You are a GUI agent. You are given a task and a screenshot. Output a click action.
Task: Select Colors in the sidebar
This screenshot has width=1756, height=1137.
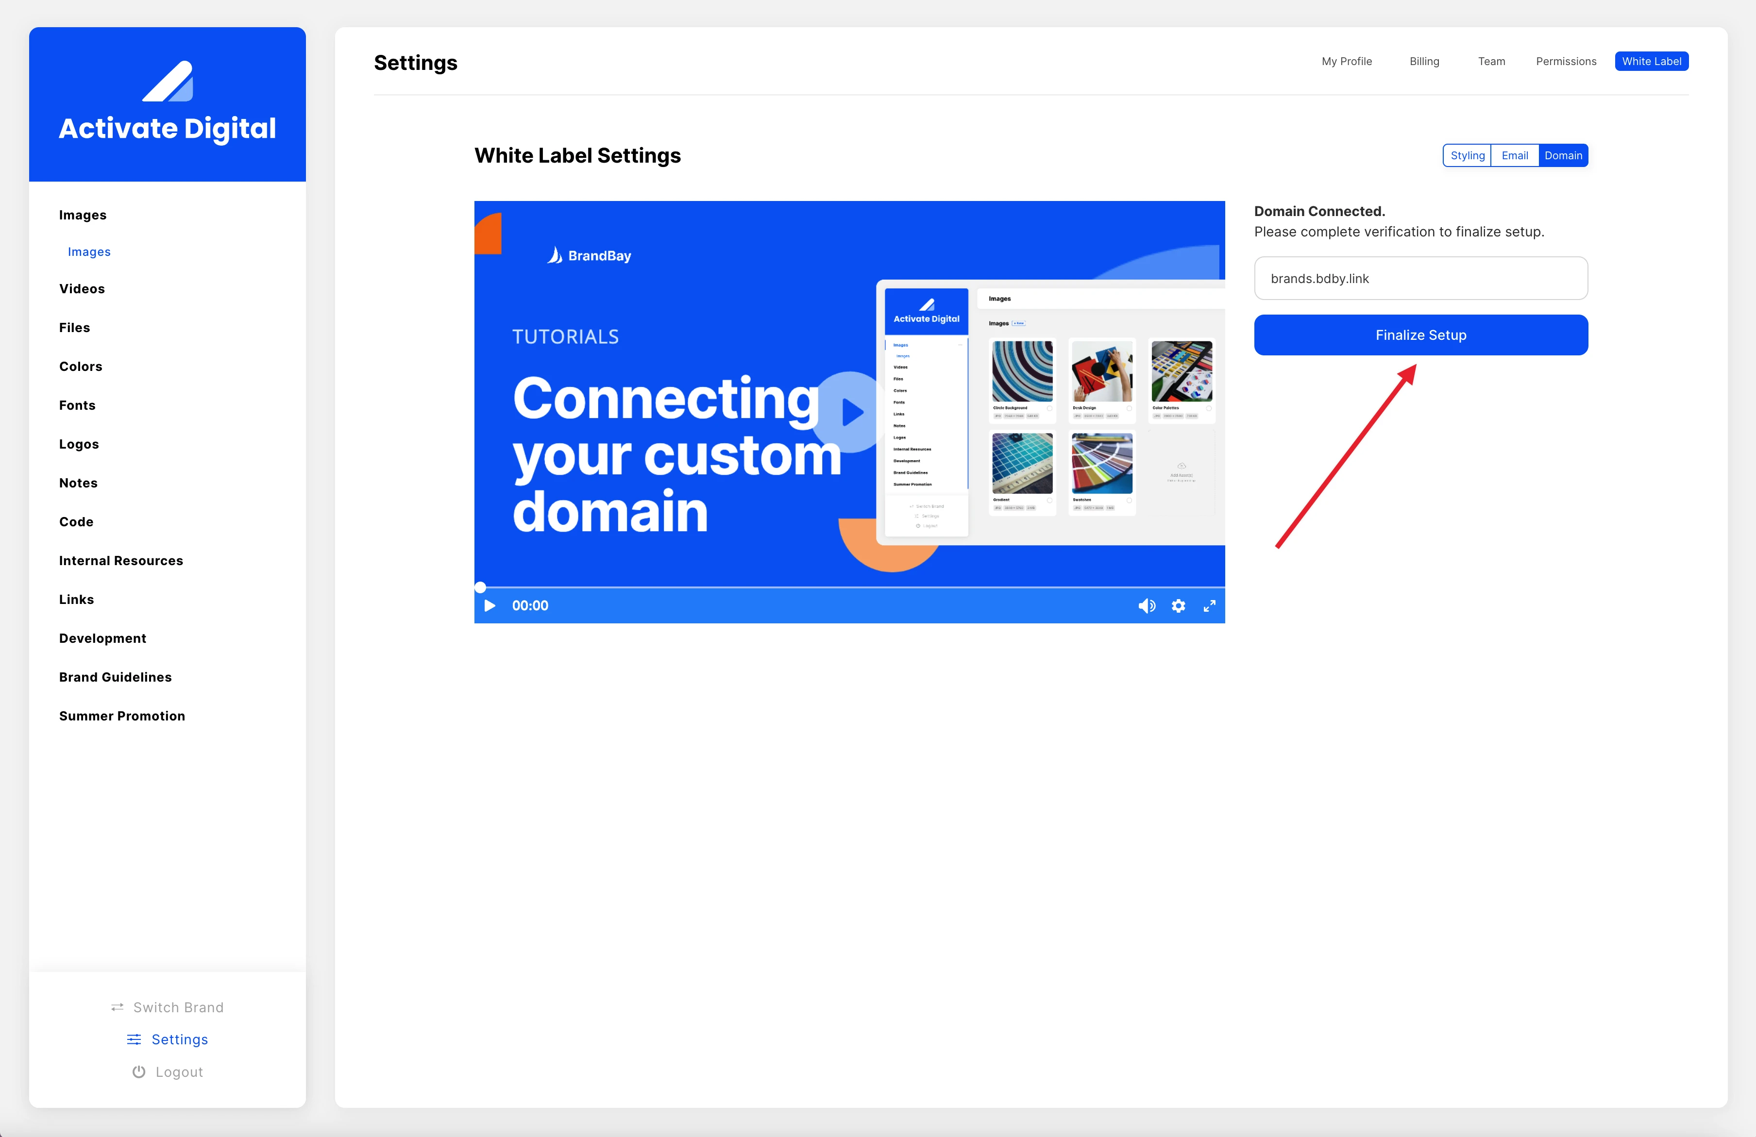click(81, 366)
